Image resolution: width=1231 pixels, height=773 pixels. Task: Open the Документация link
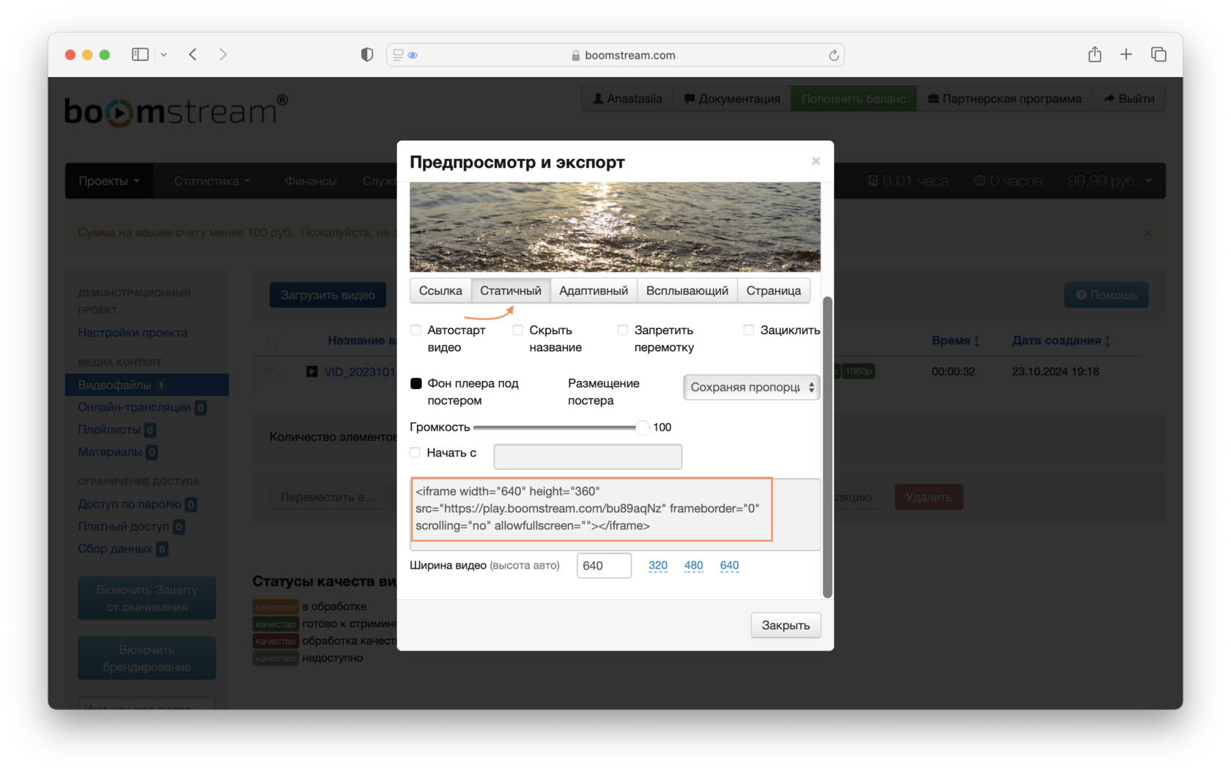pos(732,99)
